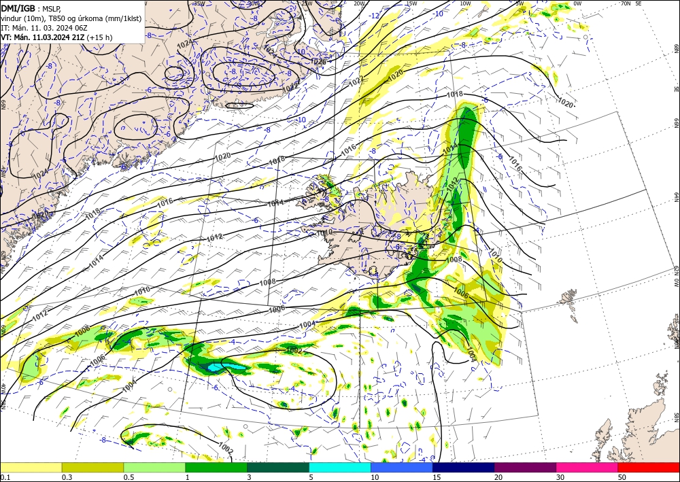Click the legend value "0.5"

click(x=129, y=477)
